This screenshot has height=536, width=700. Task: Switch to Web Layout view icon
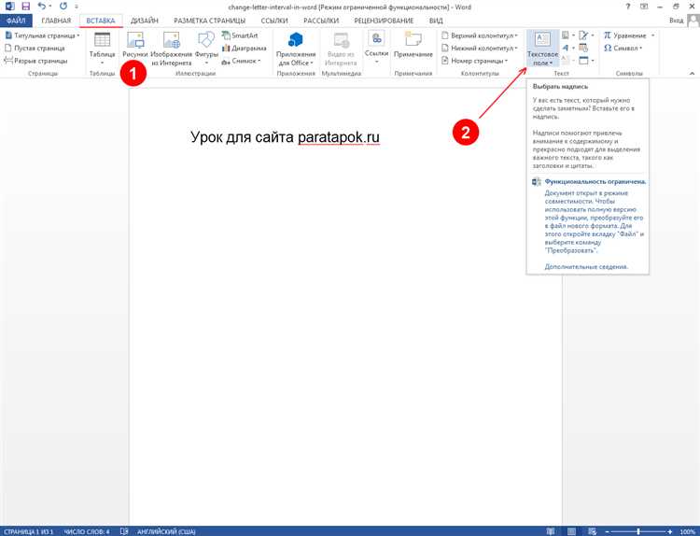pos(592,531)
